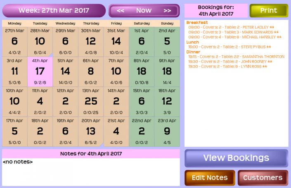The height and width of the screenshot is (188, 291).
Task: Open SAMANTHA THORNTON dinner booking
Action: point(237,57)
